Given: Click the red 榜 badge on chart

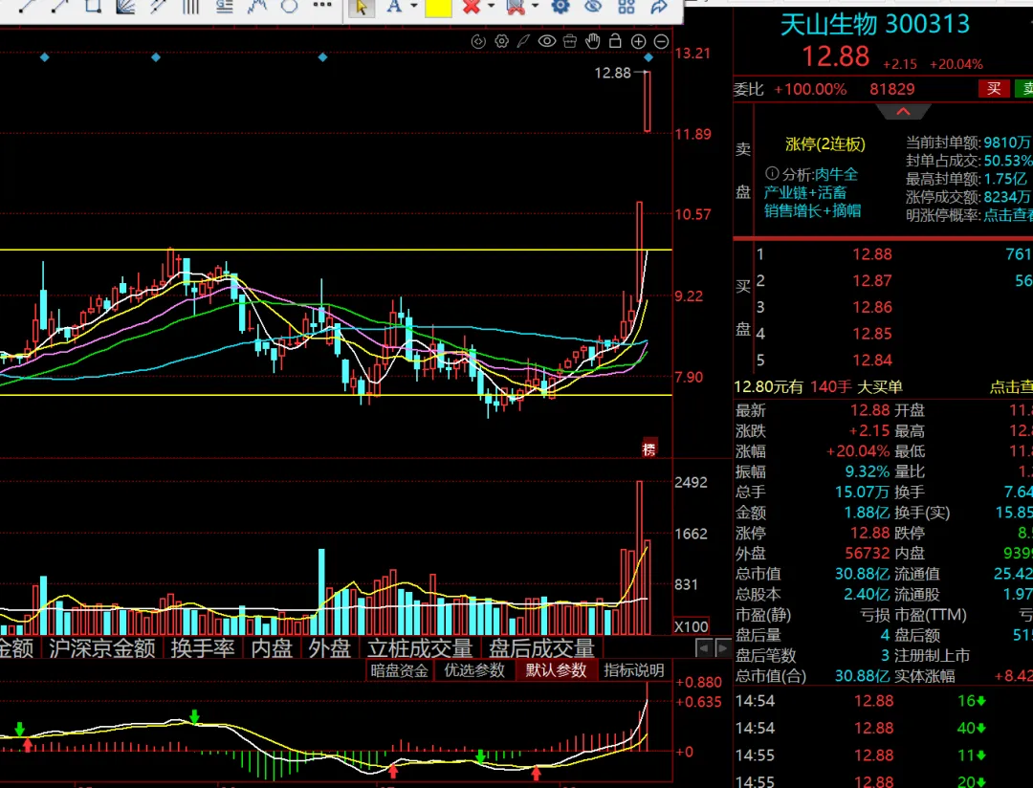Looking at the screenshot, I should [x=649, y=449].
